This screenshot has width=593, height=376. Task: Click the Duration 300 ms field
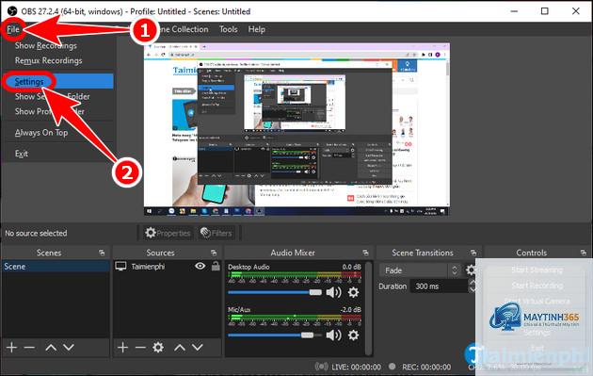pyautogui.click(x=440, y=286)
